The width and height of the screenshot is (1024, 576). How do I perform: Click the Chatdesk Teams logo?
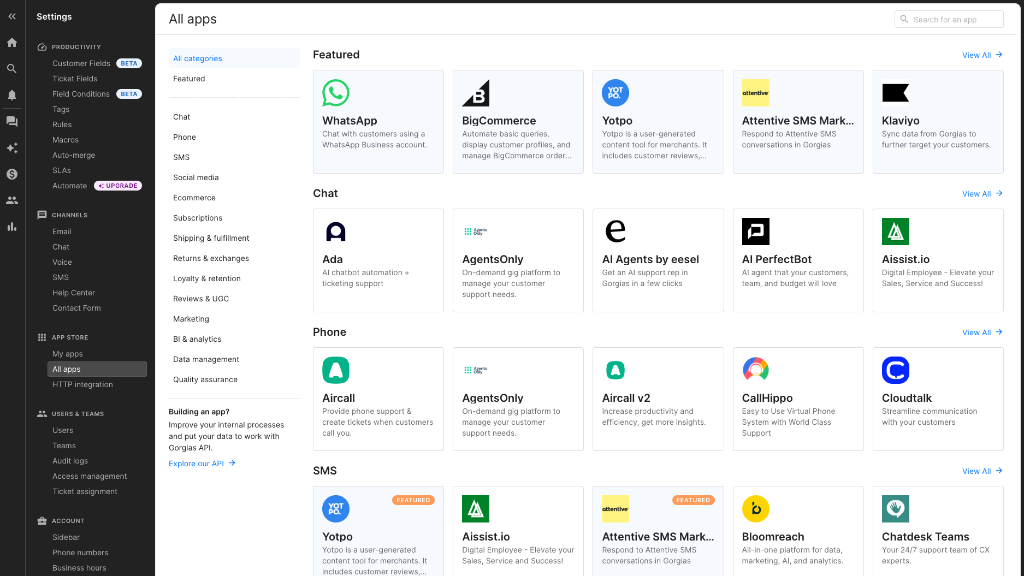tap(896, 509)
